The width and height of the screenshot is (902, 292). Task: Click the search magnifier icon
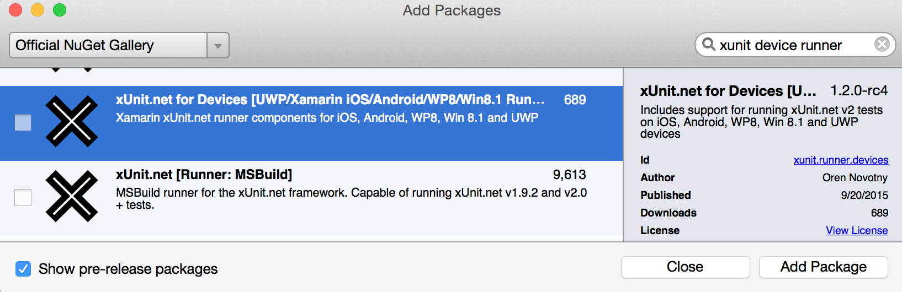tap(709, 44)
